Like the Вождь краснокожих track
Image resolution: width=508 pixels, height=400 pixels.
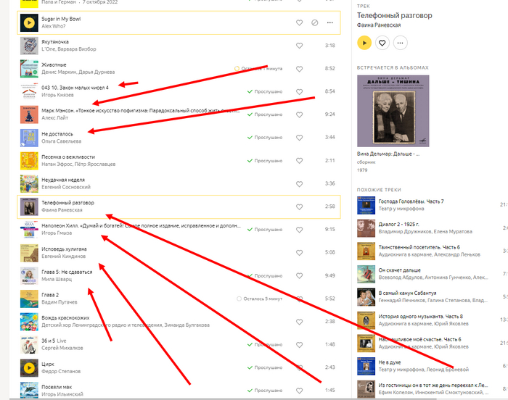coord(299,322)
